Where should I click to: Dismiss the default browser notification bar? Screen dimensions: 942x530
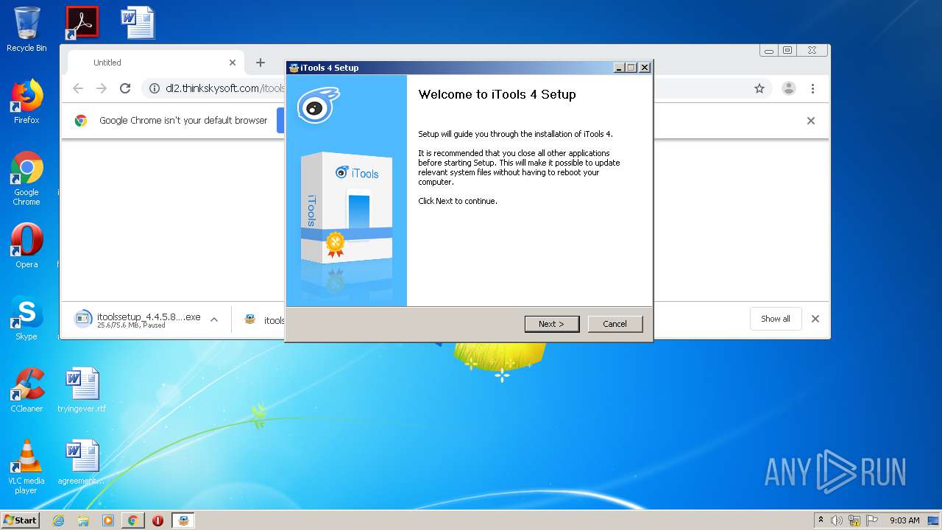tap(811, 121)
